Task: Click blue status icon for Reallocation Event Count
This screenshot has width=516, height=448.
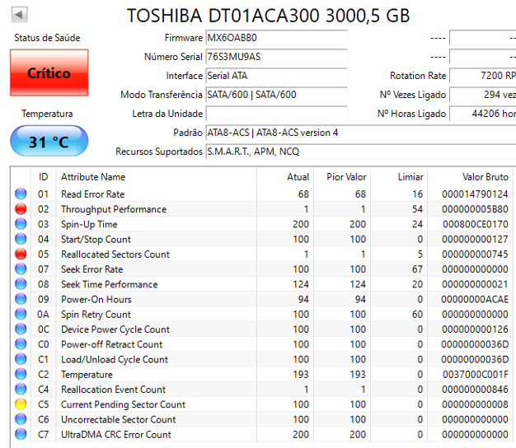Action: (x=21, y=389)
